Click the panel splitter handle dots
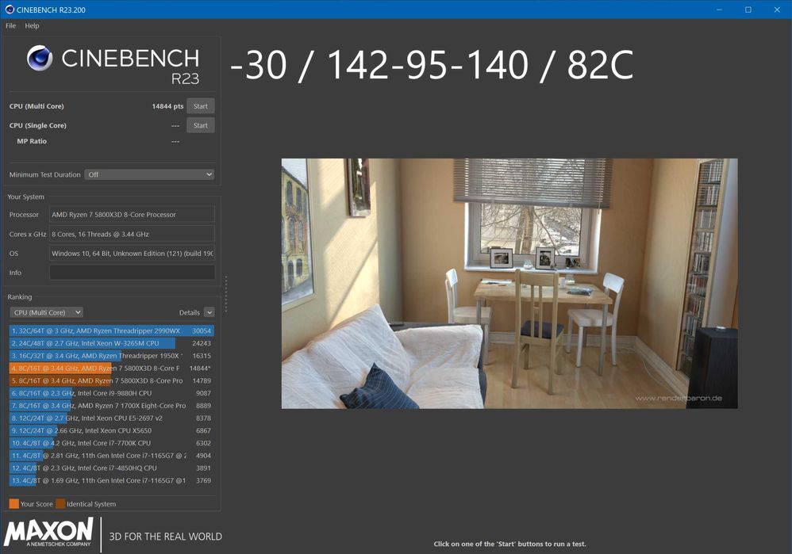Screen dimensions: 792x554 click(226, 294)
